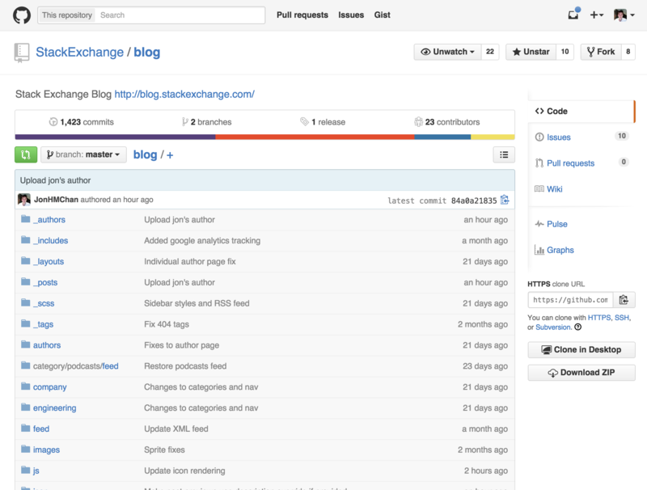Click the yellow segment of language bar
The width and height of the screenshot is (647, 490).
coord(493,137)
